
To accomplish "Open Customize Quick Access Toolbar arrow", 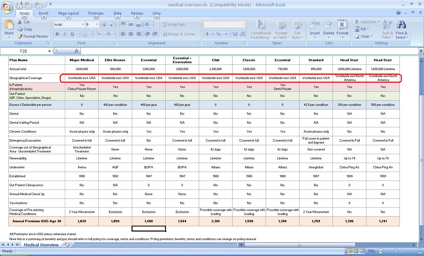I will point(50,4).
